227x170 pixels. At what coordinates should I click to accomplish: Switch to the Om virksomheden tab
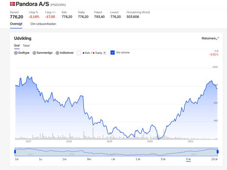pyautogui.click(x=43, y=24)
